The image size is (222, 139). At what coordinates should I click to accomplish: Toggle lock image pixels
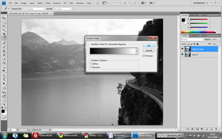pyautogui.click(x=191, y=44)
